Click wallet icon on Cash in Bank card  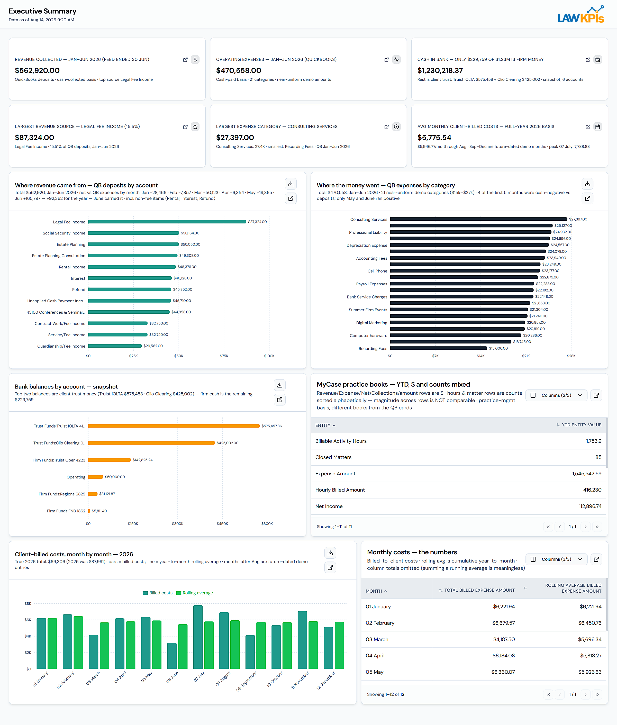pos(598,60)
